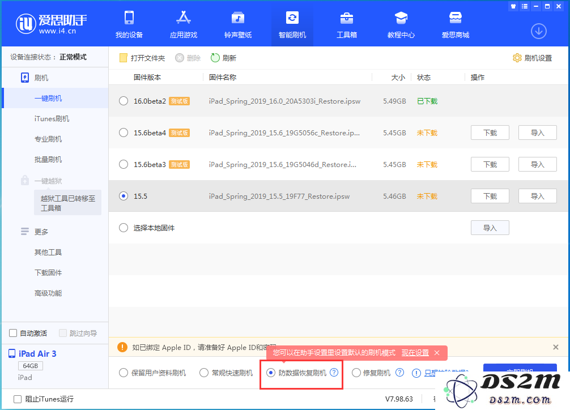
Task: Click the skin shirt icon in title bar
Action: (x=513, y=6)
